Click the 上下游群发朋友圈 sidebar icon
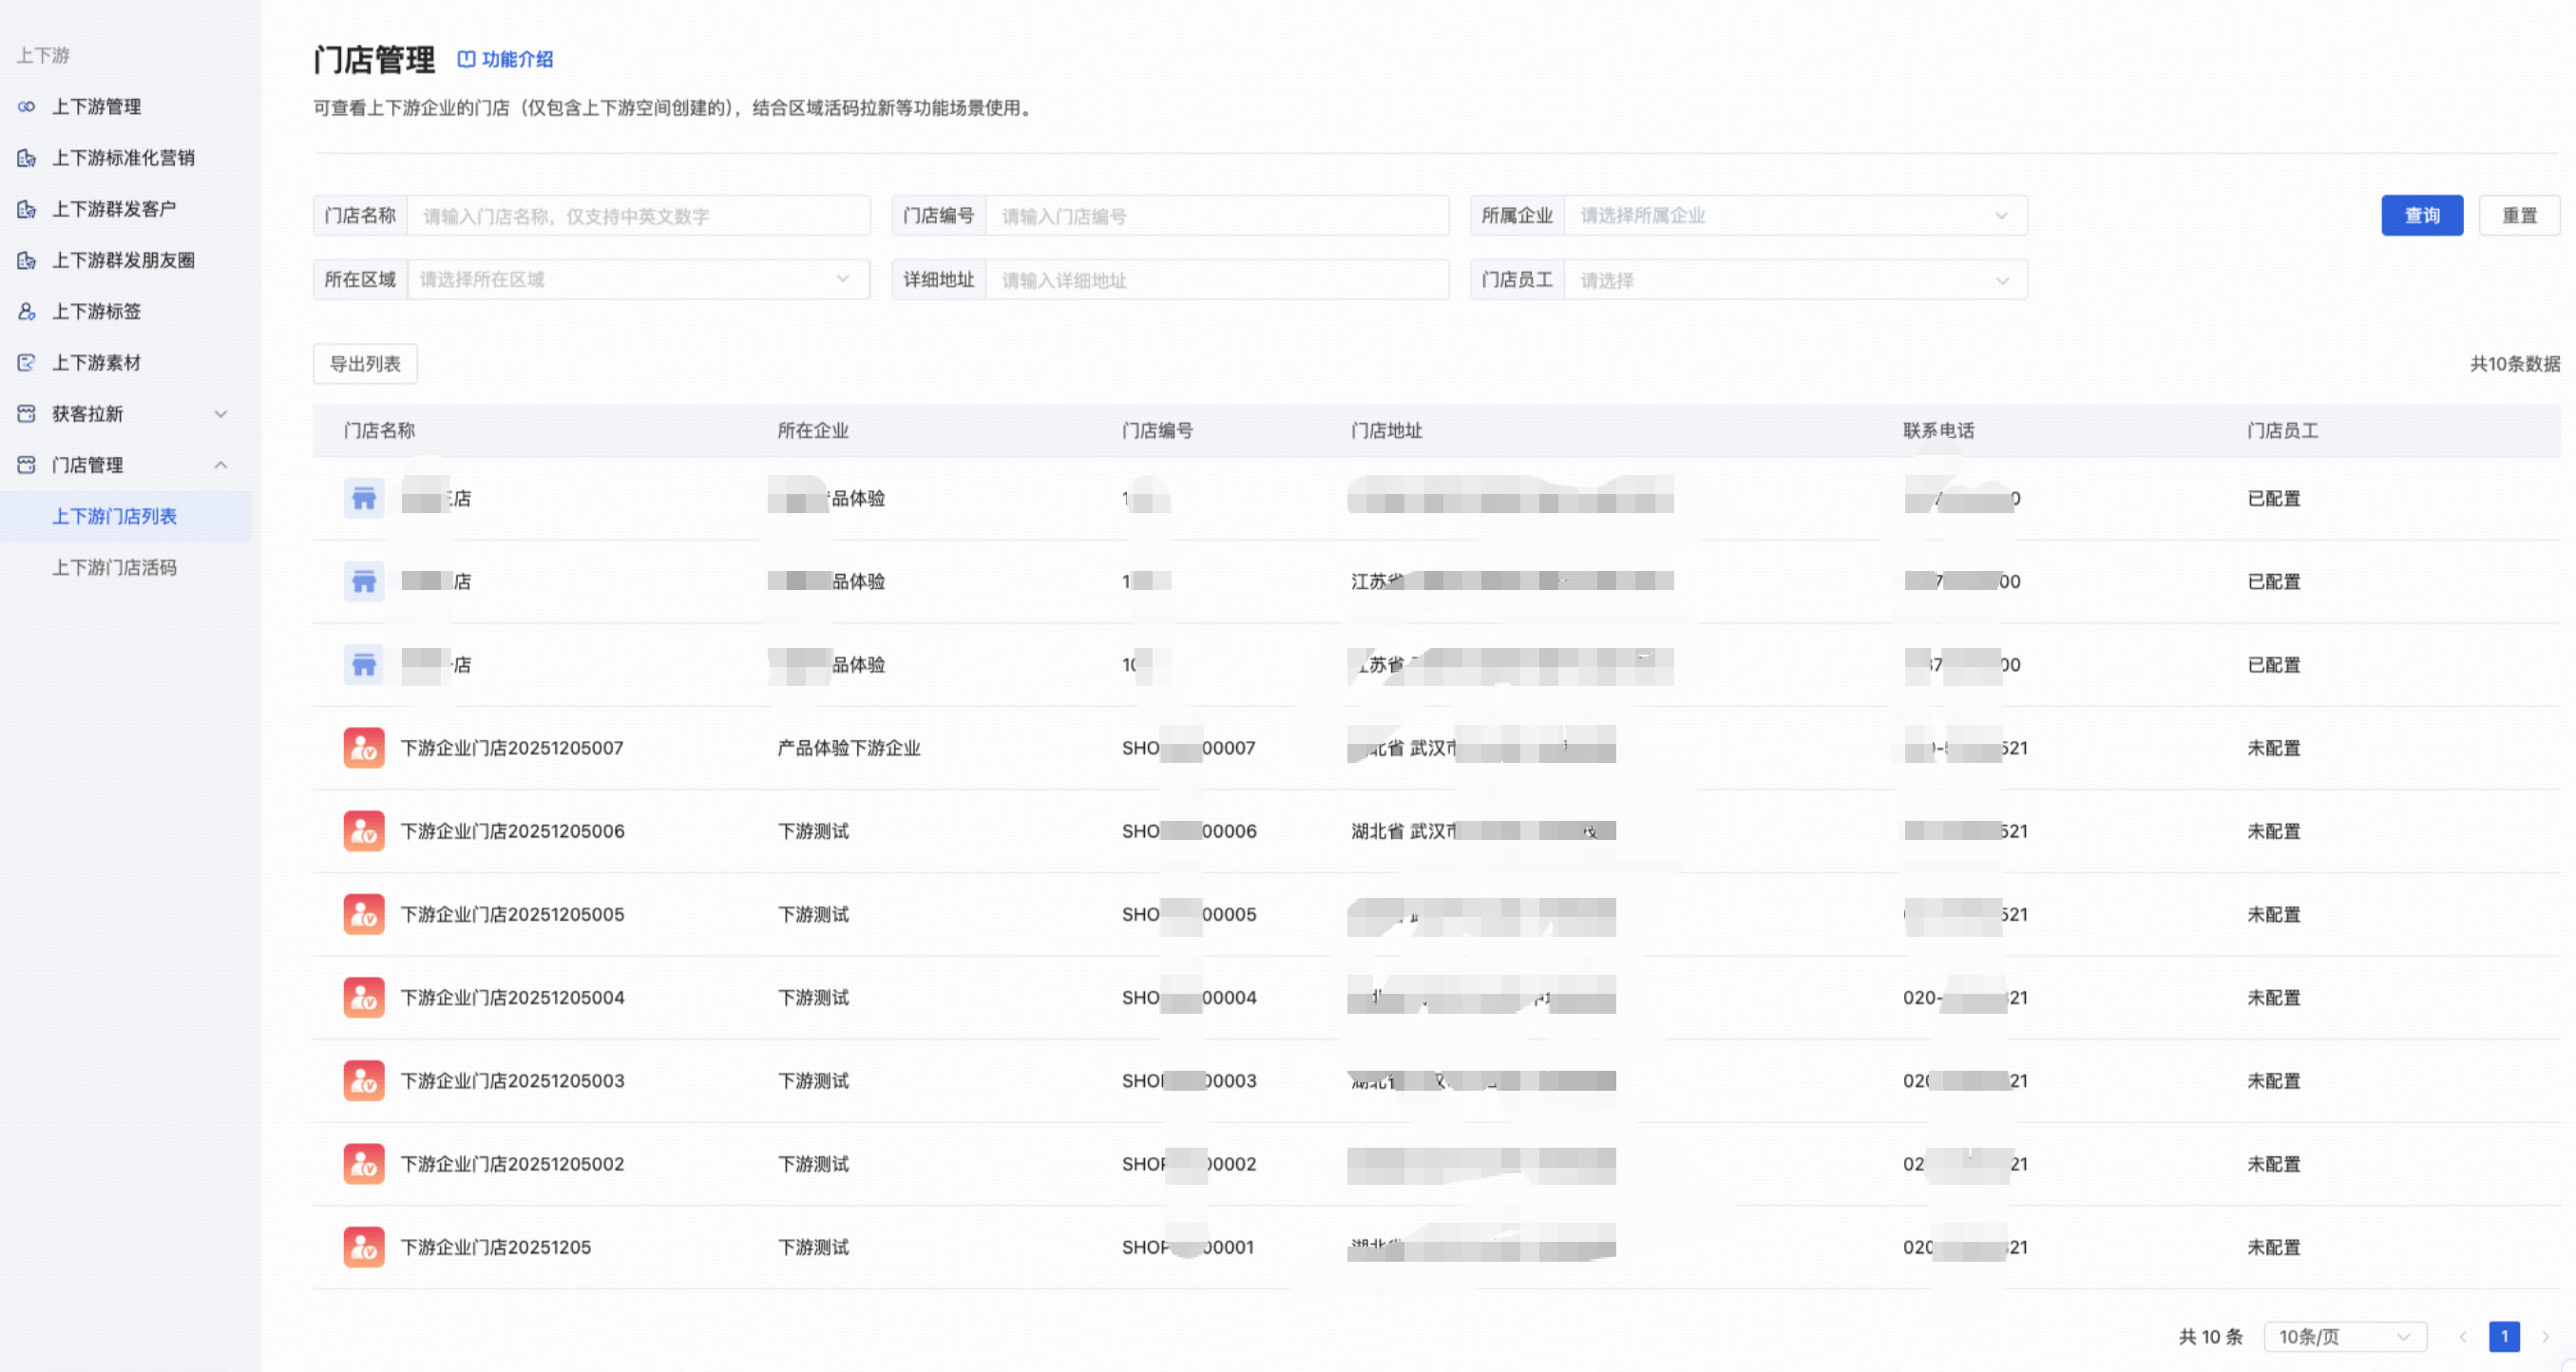This screenshot has width=2576, height=1372. [27, 260]
